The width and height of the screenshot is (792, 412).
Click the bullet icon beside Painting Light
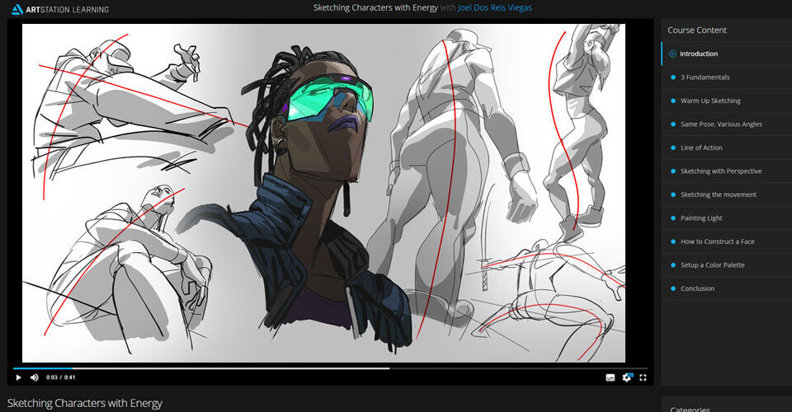click(x=673, y=218)
